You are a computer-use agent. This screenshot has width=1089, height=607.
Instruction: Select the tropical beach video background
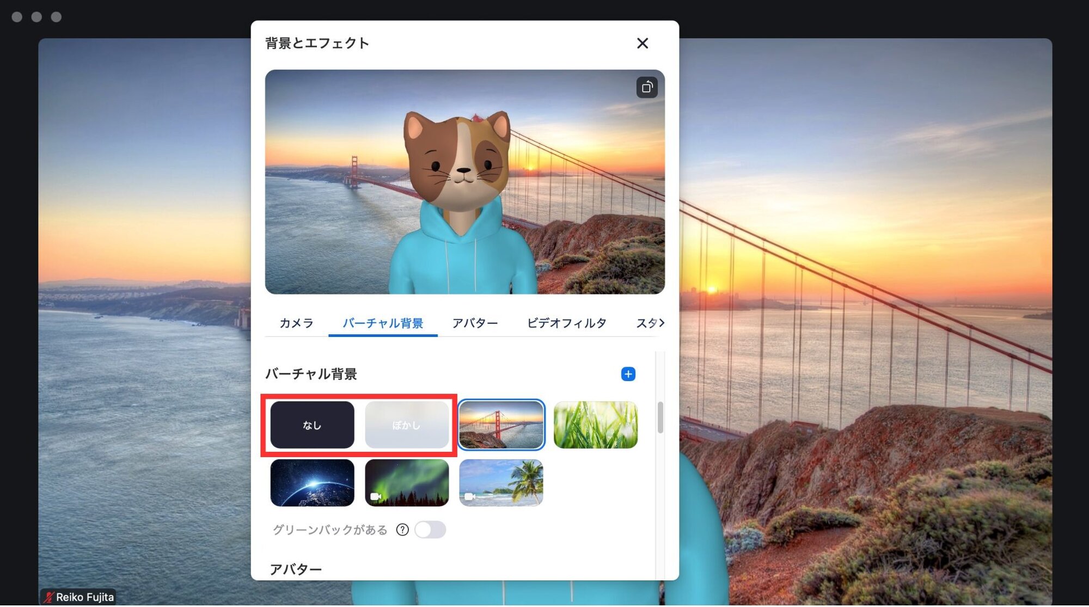tap(501, 483)
